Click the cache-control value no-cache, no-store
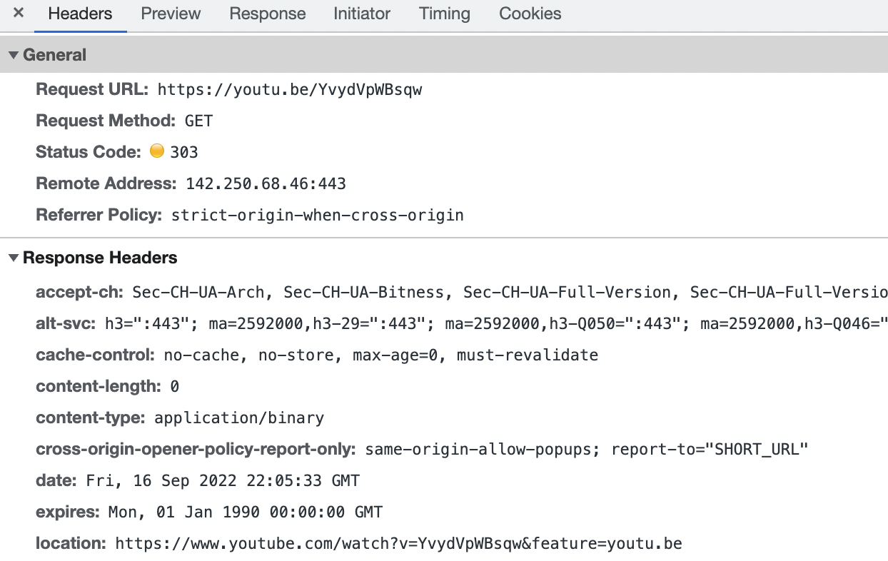Image resolution: width=888 pixels, height=561 pixels. tap(381, 355)
